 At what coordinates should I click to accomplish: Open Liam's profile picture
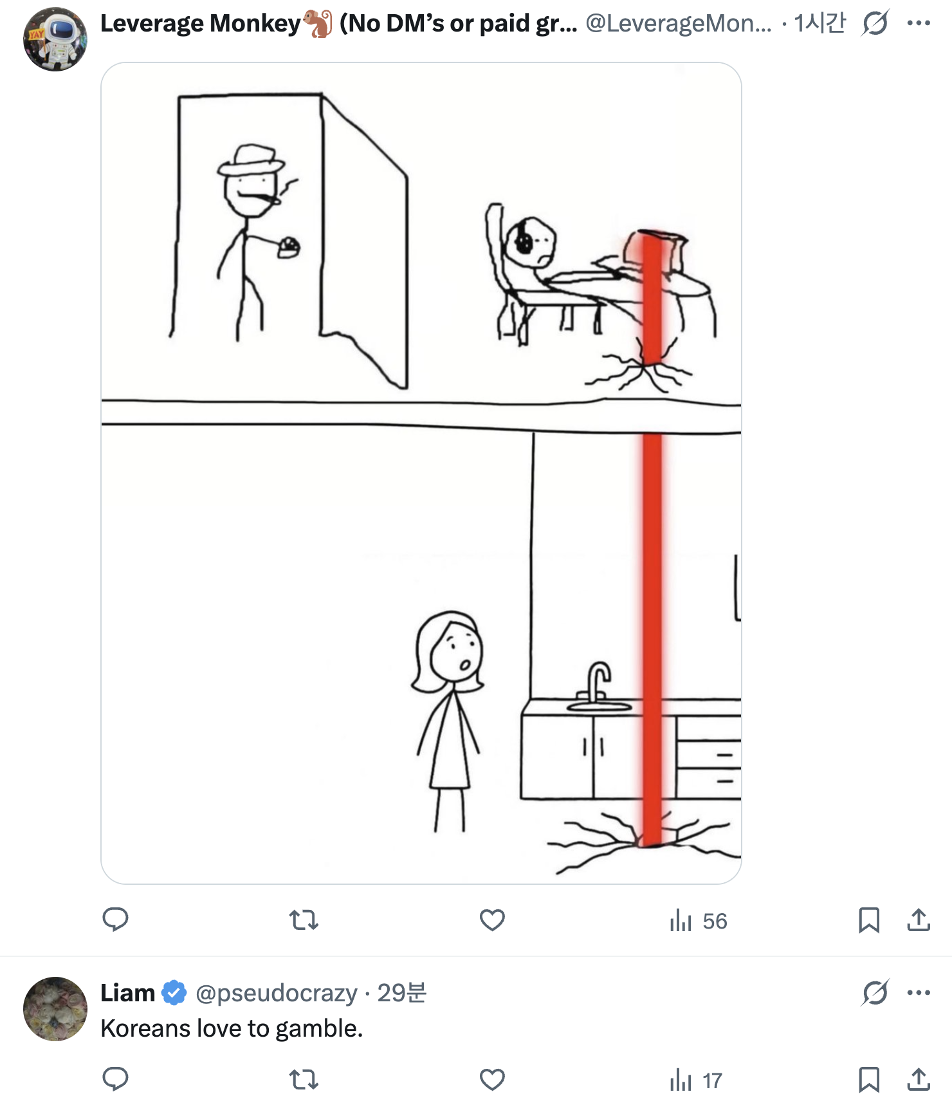coord(55,1009)
